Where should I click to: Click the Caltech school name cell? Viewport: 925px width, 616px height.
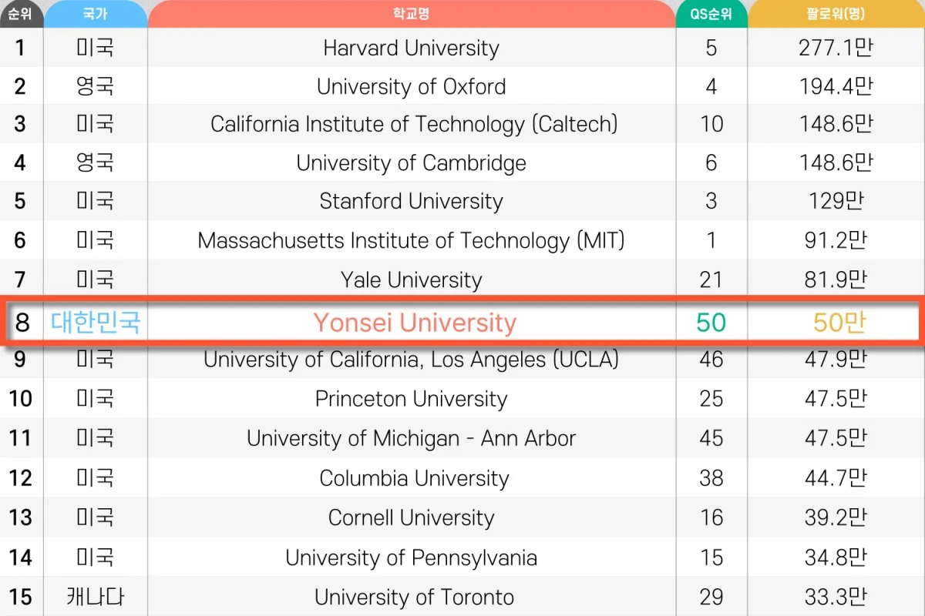pyautogui.click(x=414, y=124)
